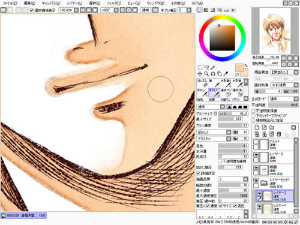The height and width of the screenshot is (225, 300).
Task: Select the zoom magnifier tool
Action: tap(206, 74)
